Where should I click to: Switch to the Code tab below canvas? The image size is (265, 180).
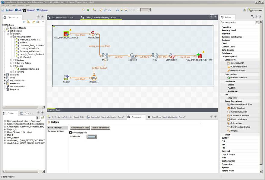click(x=58, y=110)
